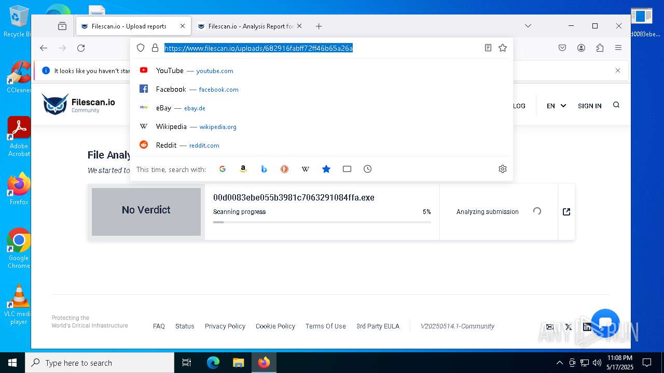The image size is (664, 373).
Task: Click the email envelope icon in footer
Action: click(x=550, y=327)
